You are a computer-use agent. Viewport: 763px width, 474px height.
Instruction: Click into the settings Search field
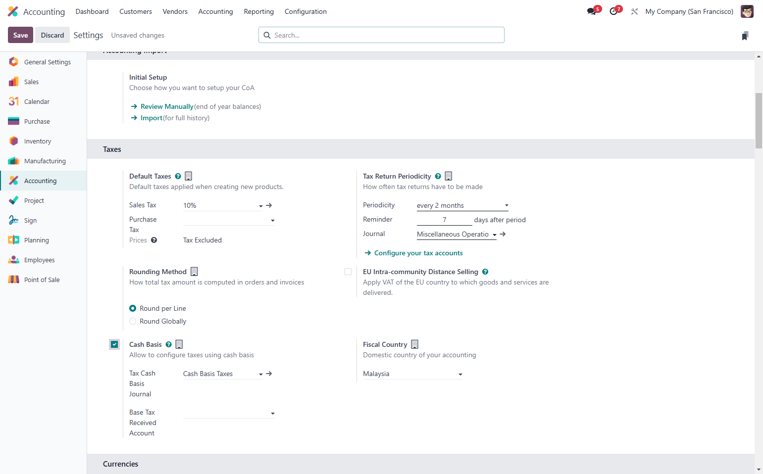381,35
